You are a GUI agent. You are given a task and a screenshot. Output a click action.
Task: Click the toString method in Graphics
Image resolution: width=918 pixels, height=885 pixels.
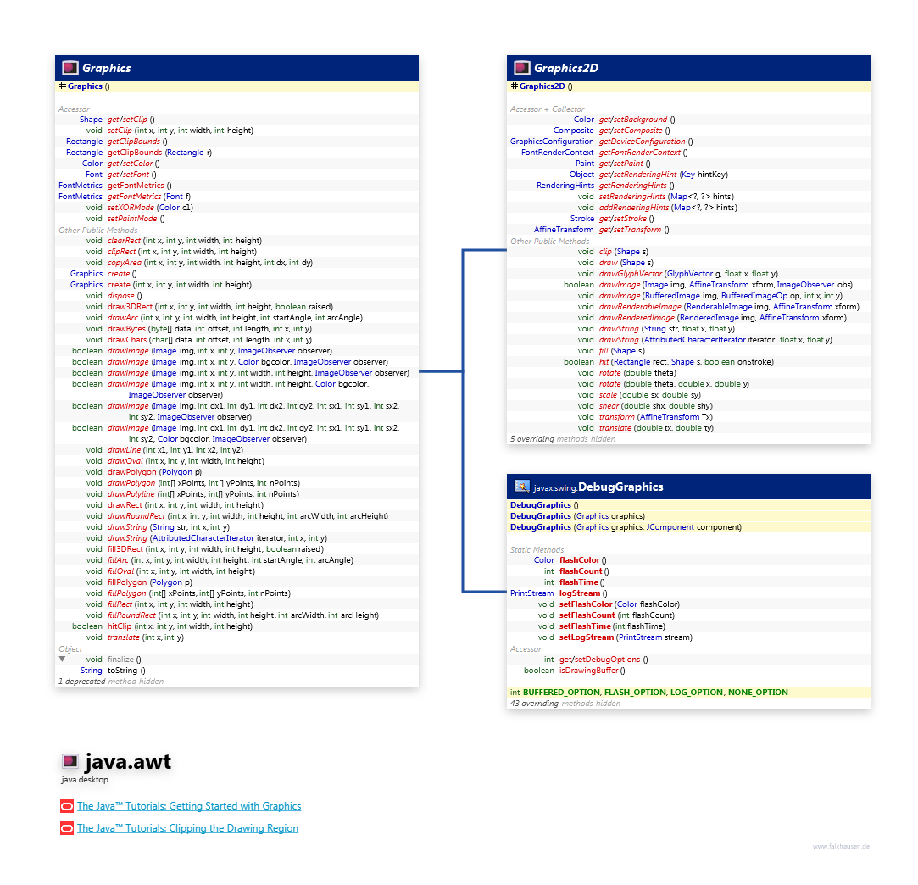click(x=122, y=671)
